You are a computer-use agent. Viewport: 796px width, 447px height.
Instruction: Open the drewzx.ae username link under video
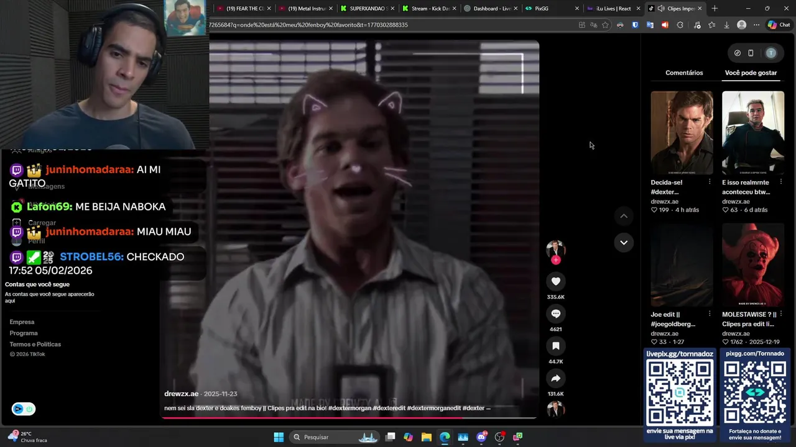181,394
